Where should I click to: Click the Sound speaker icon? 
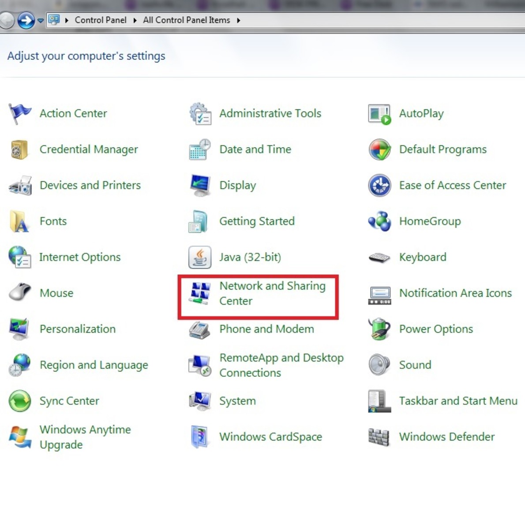tap(379, 365)
